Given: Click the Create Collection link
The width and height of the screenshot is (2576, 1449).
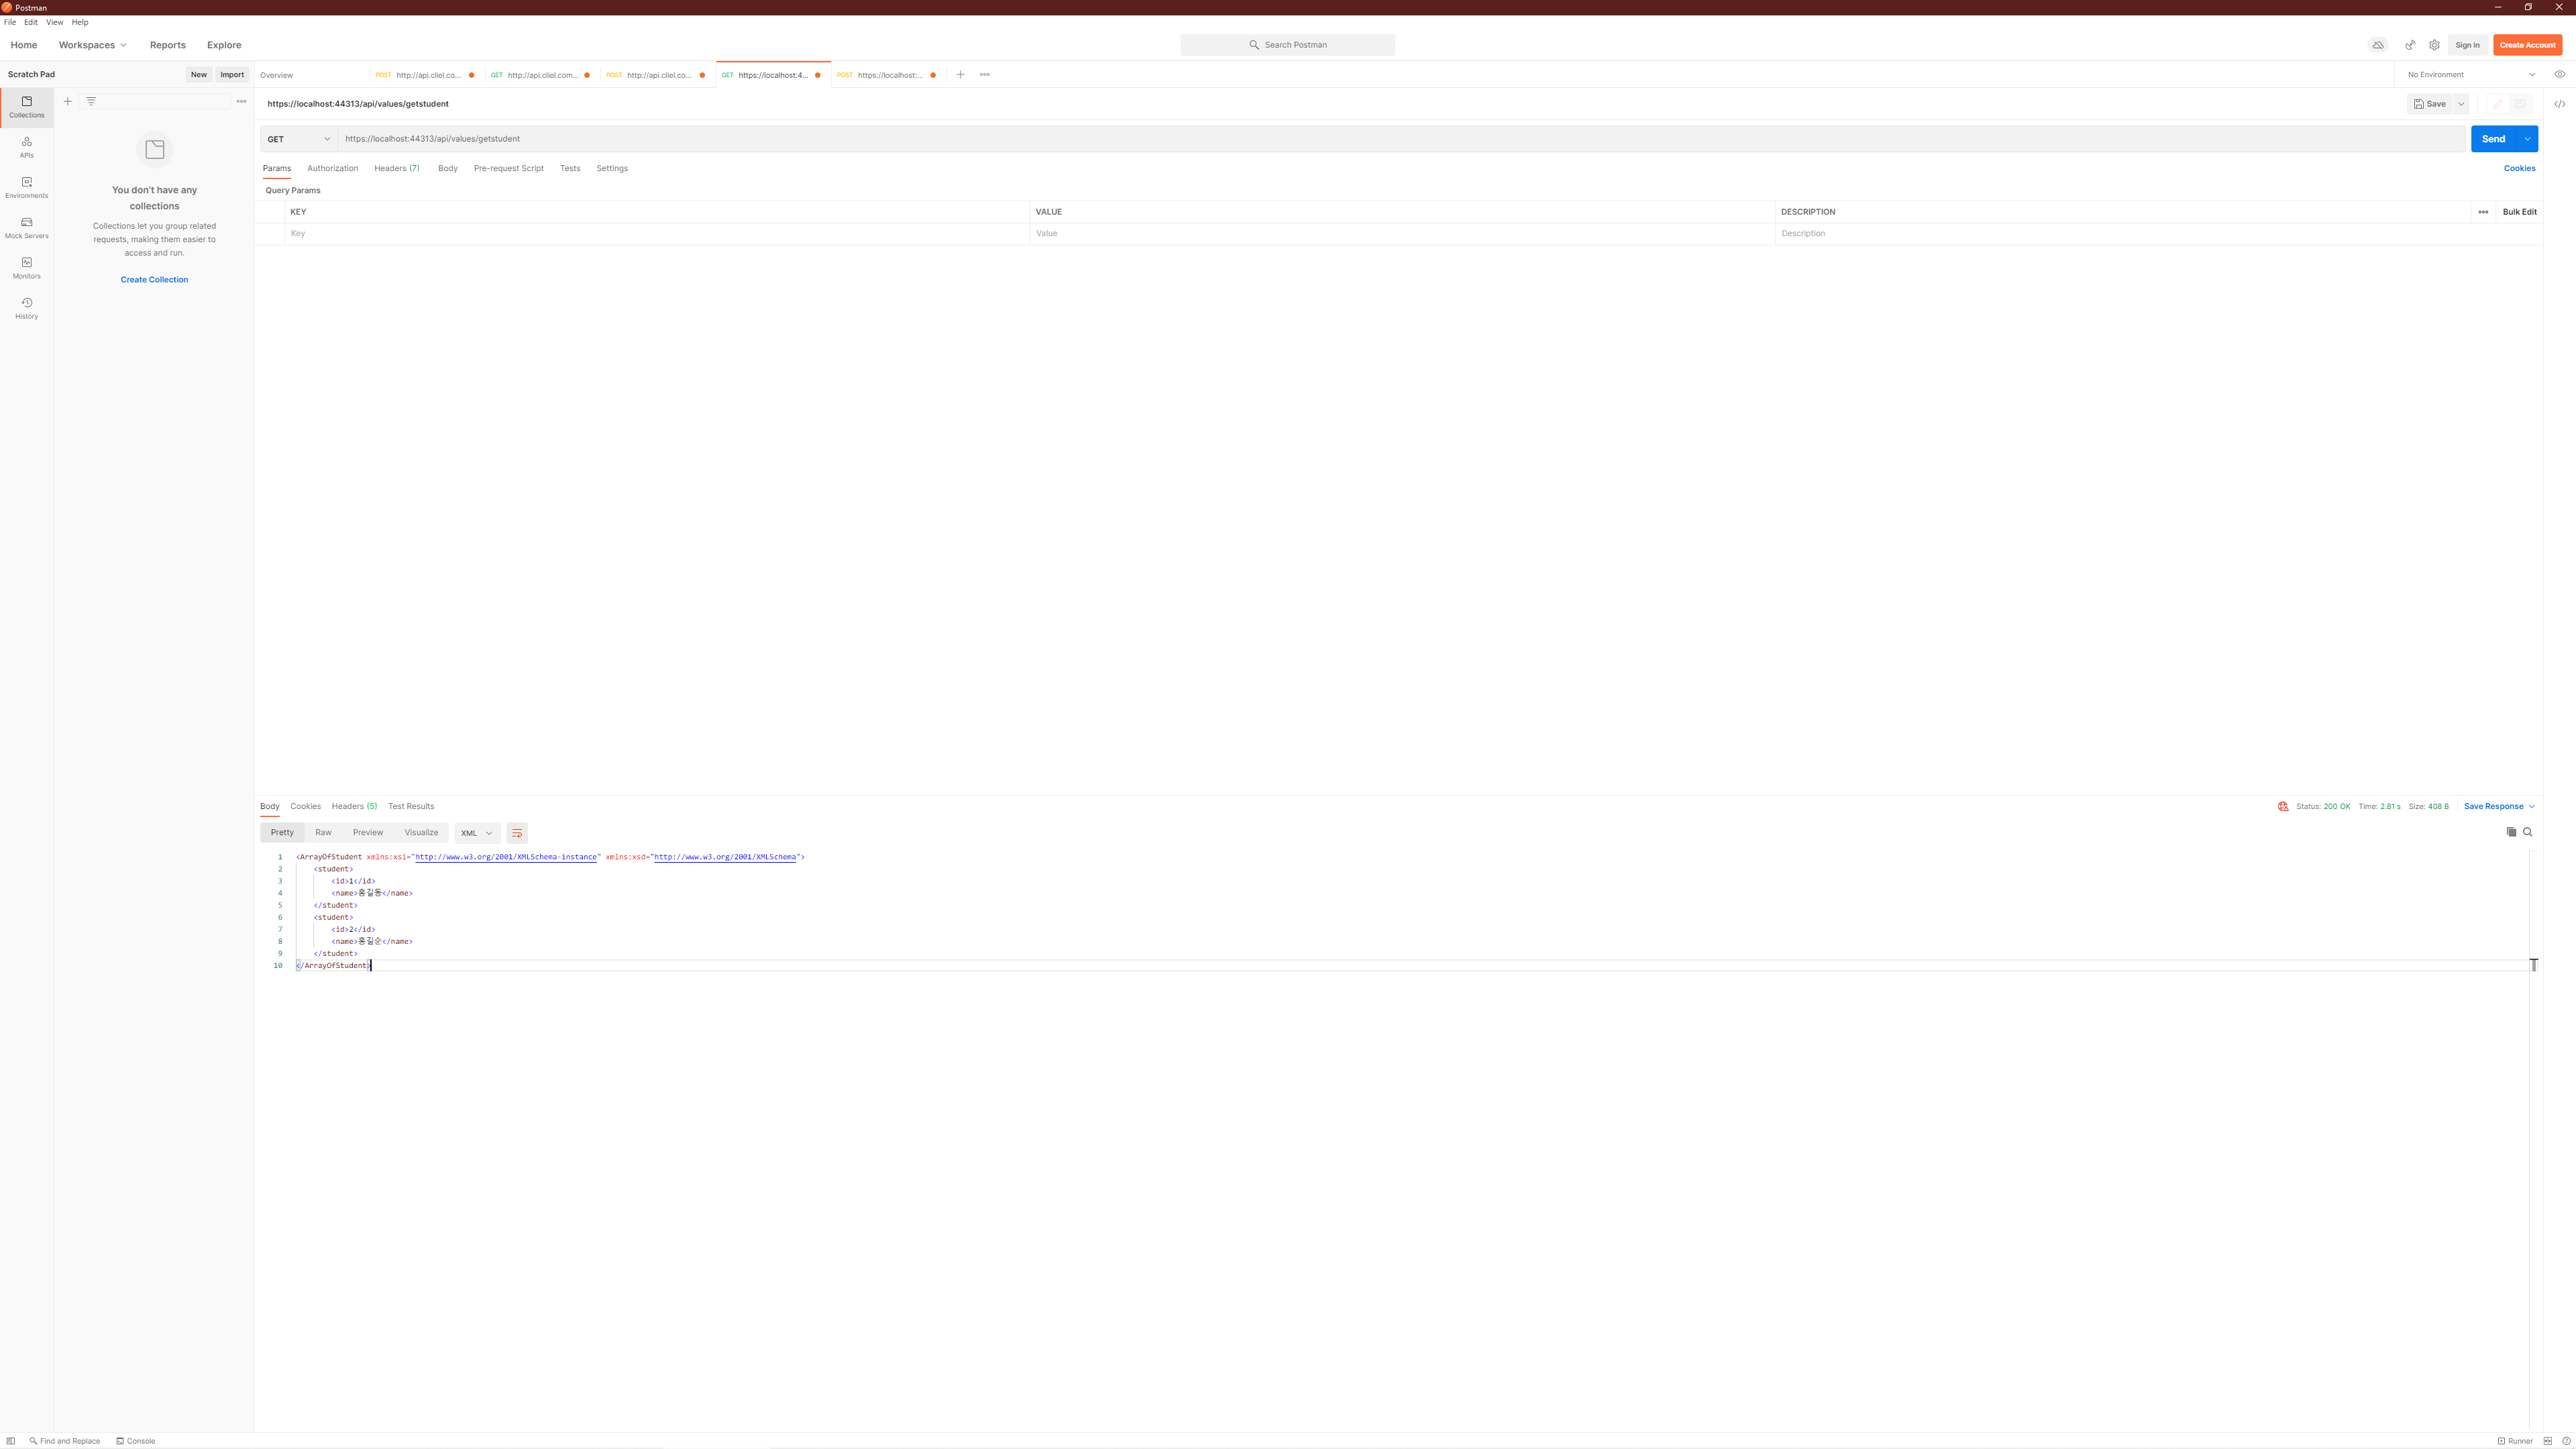Looking at the screenshot, I should [x=154, y=280].
